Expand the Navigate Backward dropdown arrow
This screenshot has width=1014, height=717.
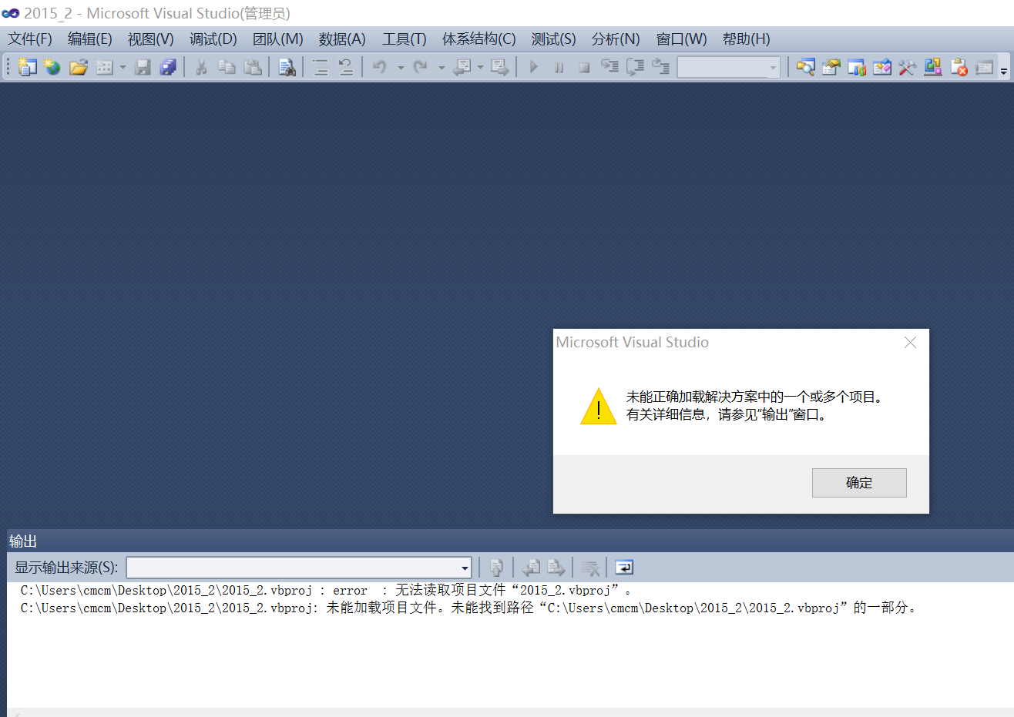coord(480,67)
